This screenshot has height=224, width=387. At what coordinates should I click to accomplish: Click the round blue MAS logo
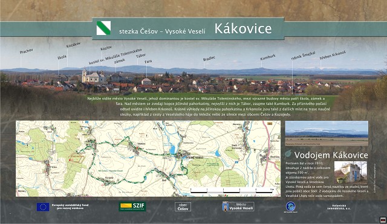coord(291,206)
